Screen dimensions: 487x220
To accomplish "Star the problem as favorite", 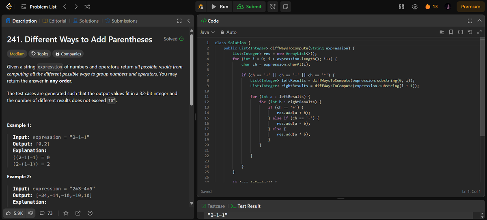I will (x=67, y=213).
